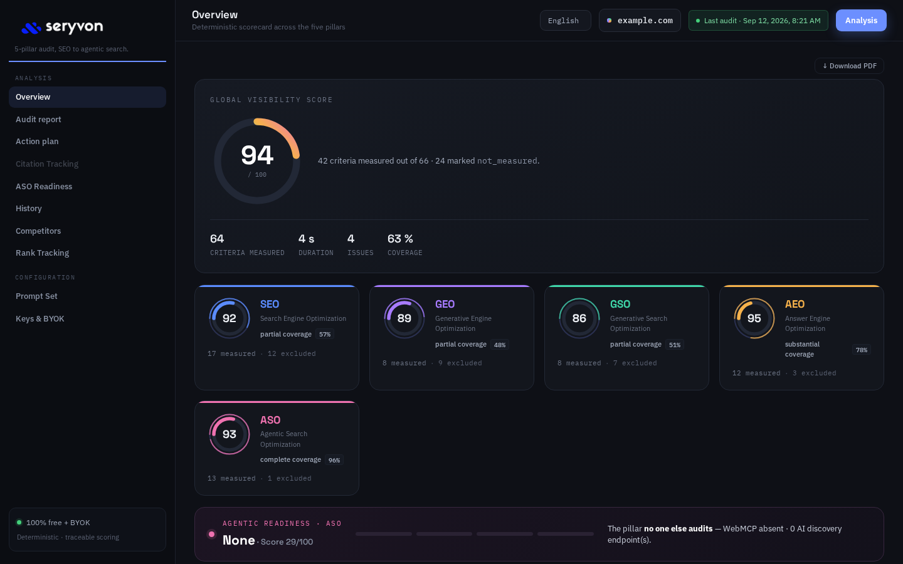Click the ASO 96% coverage badge

(334, 460)
